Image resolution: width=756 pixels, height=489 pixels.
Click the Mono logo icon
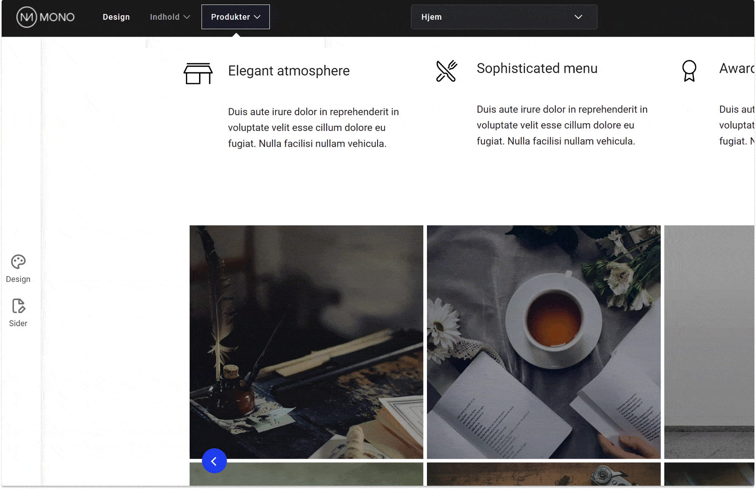pos(27,17)
